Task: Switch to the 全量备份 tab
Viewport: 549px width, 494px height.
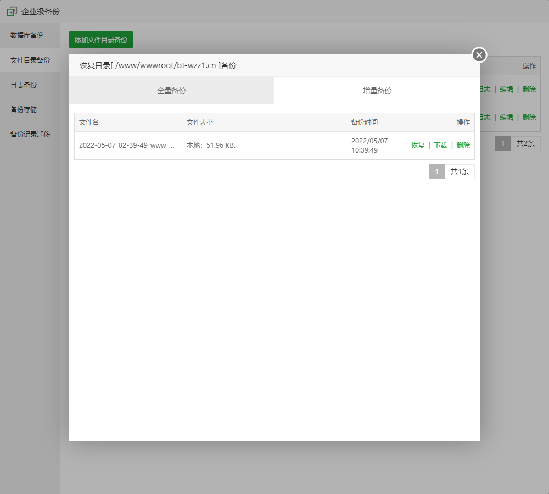Action: point(171,91)
